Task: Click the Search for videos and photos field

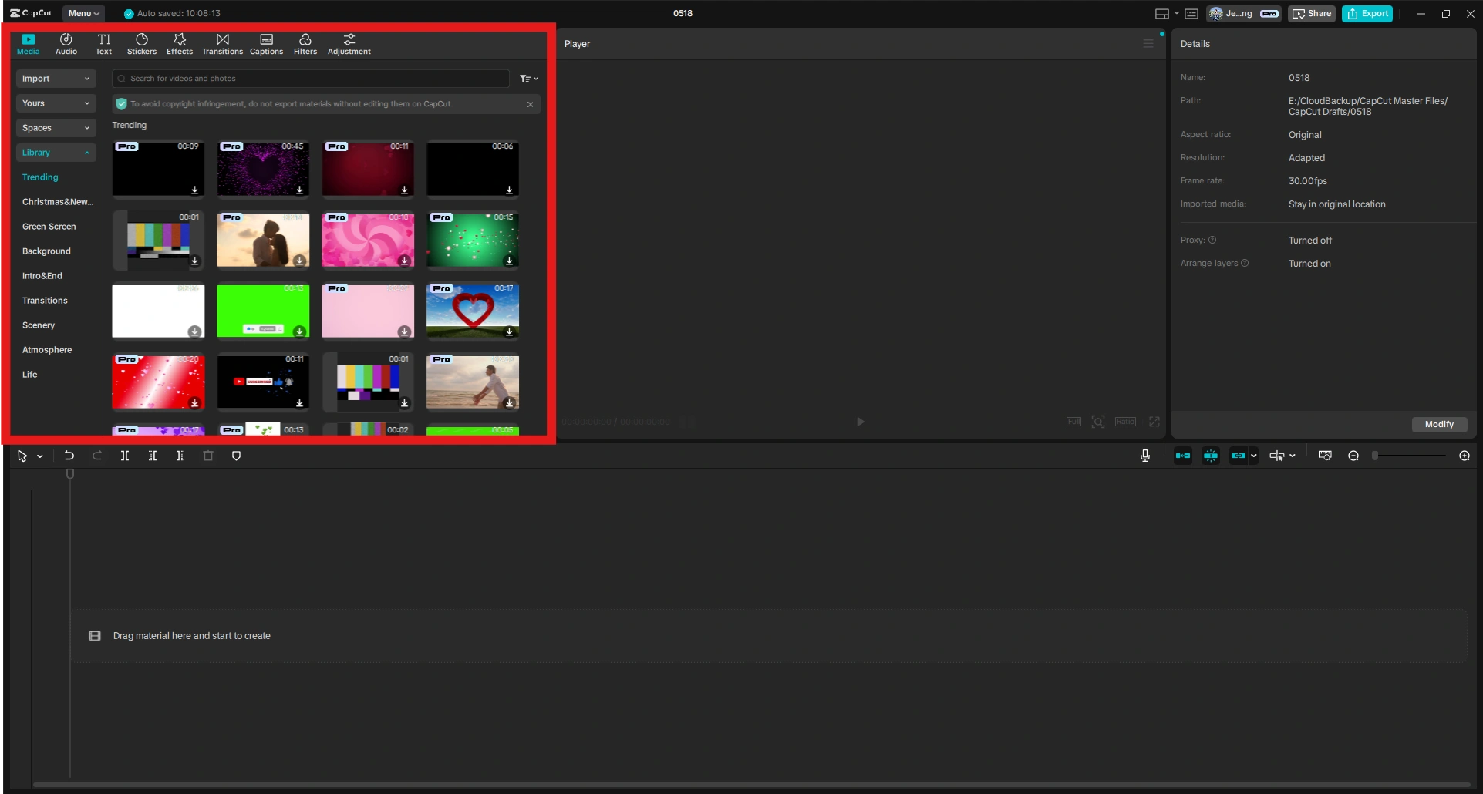Action: pos(311,79)
